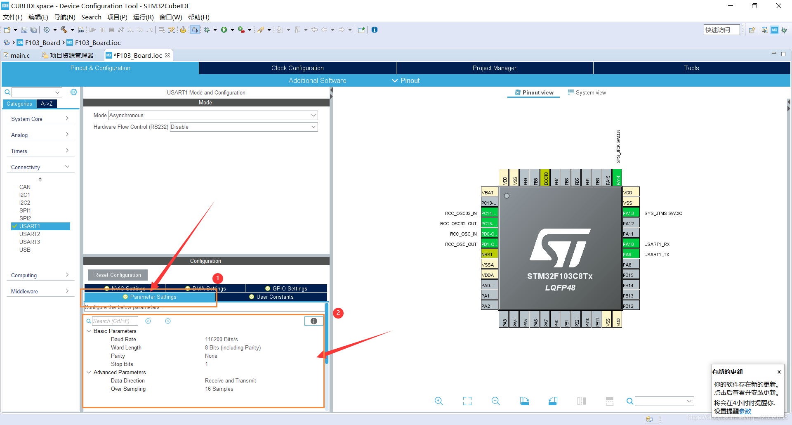Click the Zoom in magnifier under pinout
This screenshot has width=792, height=425.
438,401
